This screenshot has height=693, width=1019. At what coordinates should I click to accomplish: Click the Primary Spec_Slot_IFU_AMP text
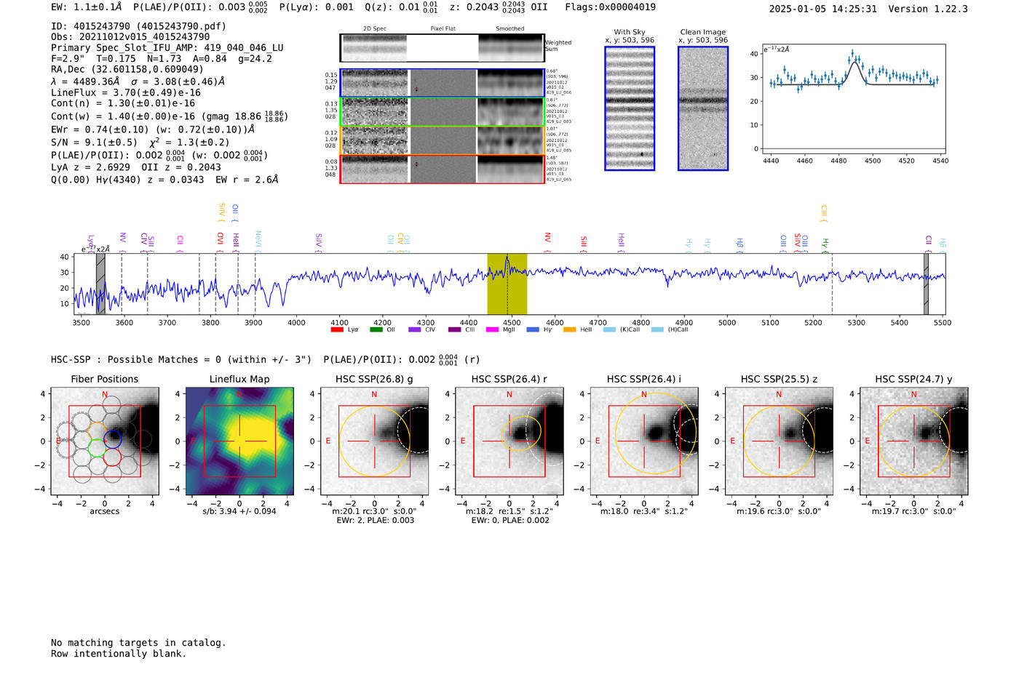coord(167,48)
